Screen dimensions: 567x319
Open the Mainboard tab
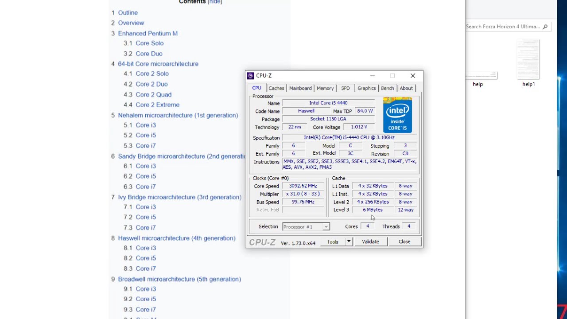click(x=300, y=88)
